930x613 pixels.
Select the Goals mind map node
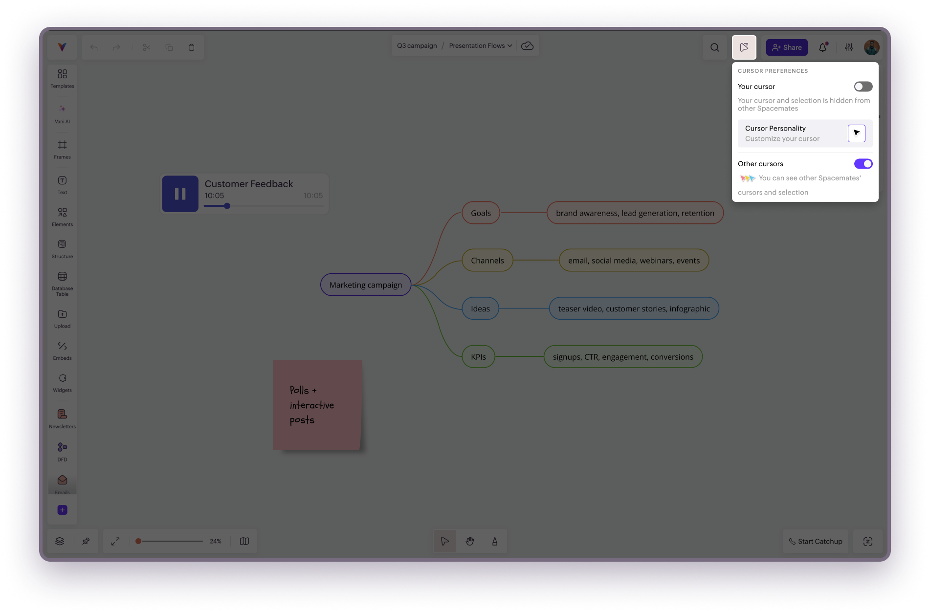(481, 213)
